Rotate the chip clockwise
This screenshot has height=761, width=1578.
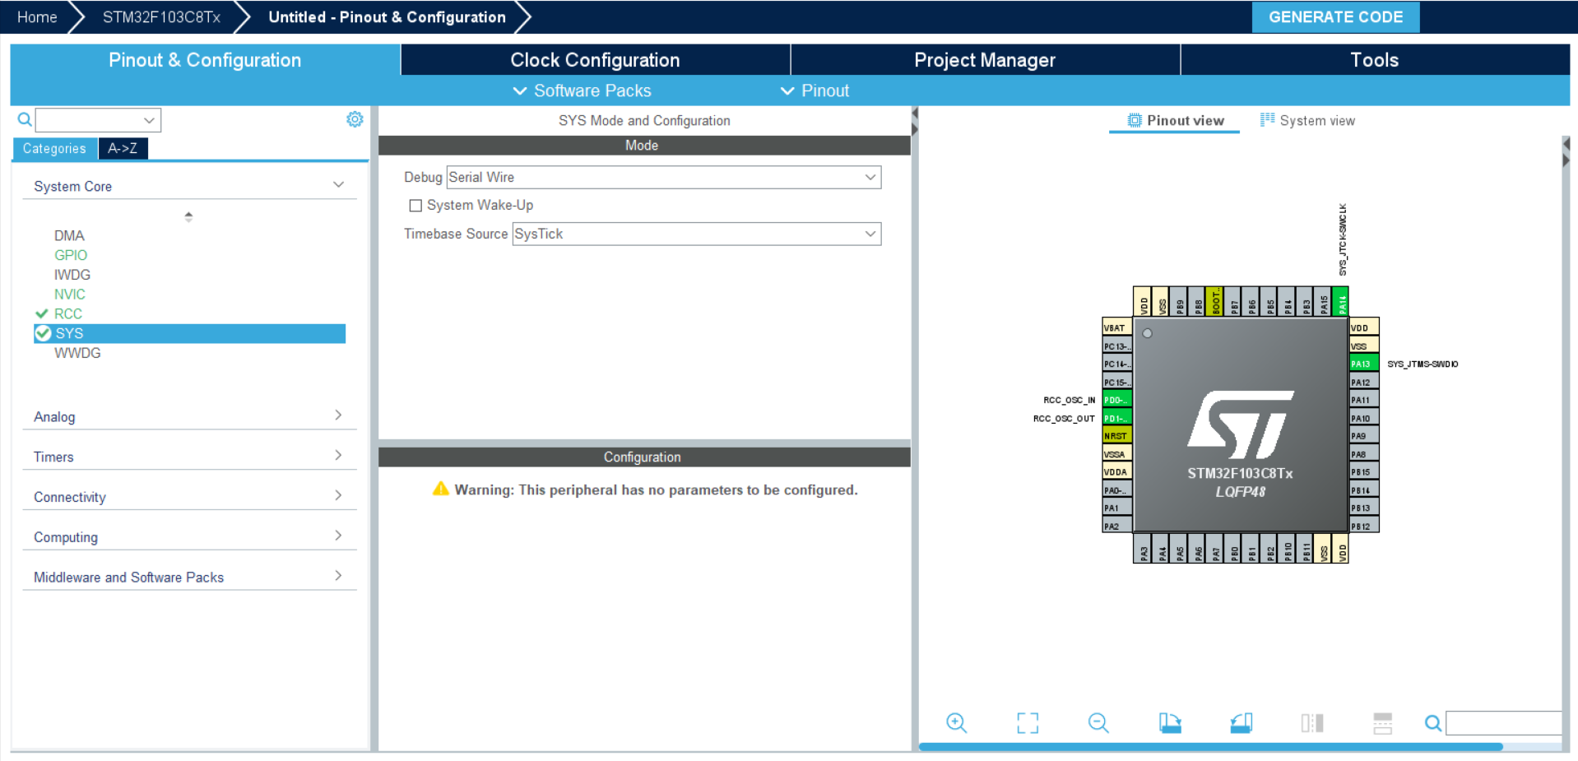click(x=1170, y=723)
